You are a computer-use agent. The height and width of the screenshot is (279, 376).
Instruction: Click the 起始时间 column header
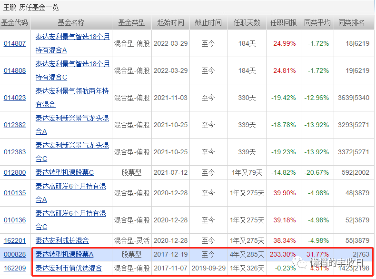(171, 22)
